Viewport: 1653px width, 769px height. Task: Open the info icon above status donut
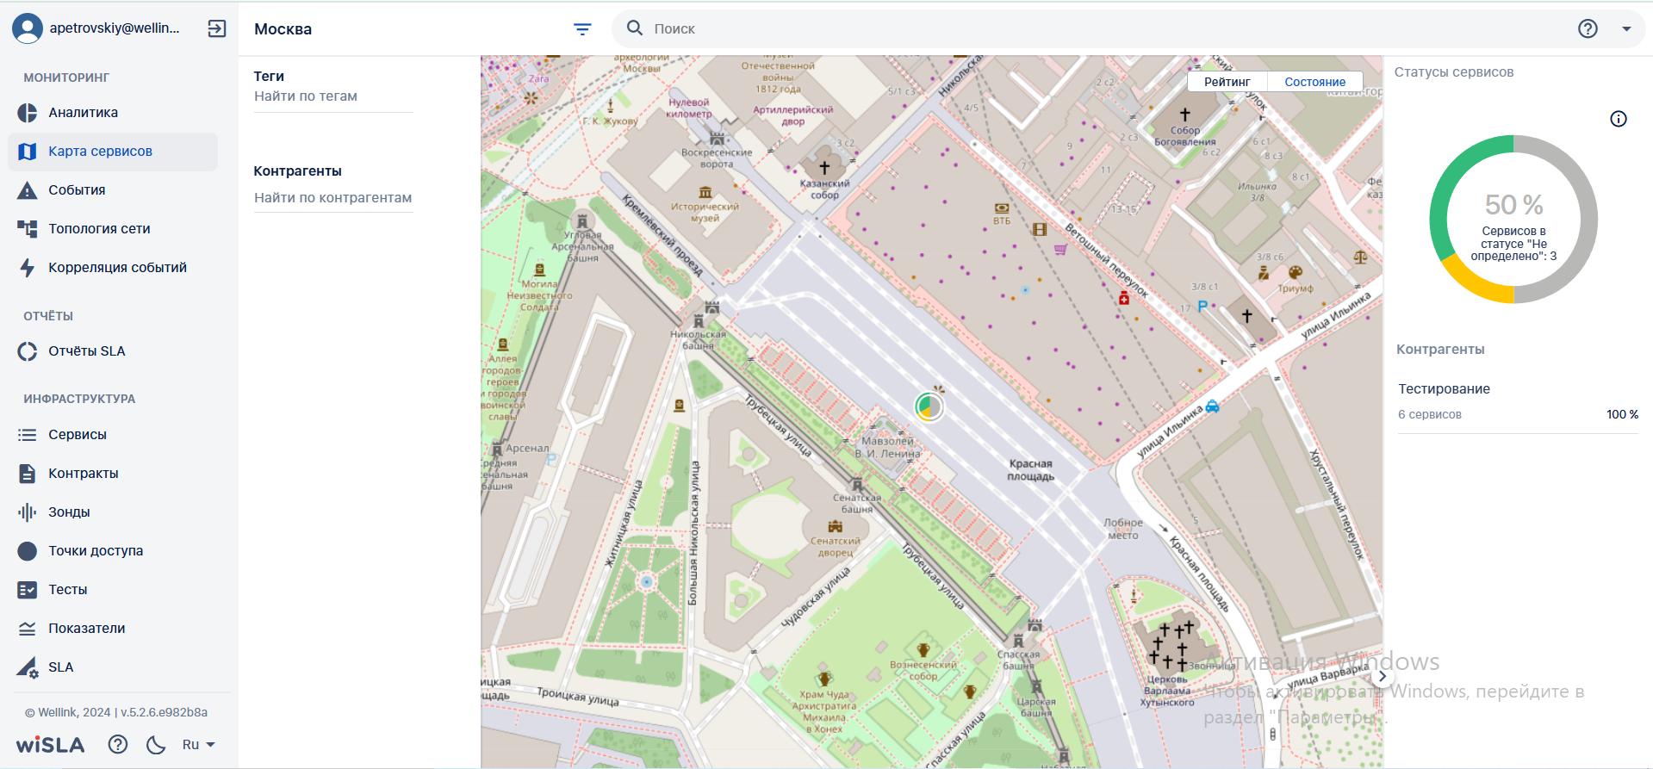pyautogui.click(x=1619, y=119)
